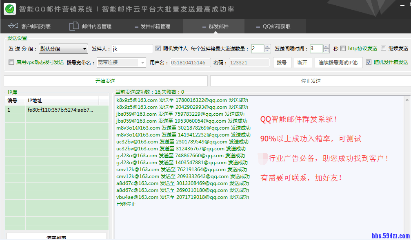
Task: Click log line sending to 2093332643@qq.com
Action: [x=183, y=176]
